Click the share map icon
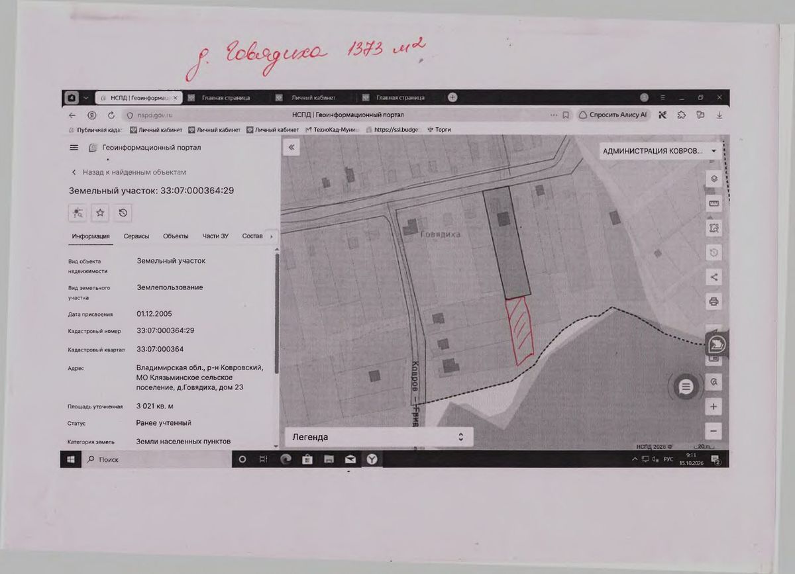This screenshot has width=795, height=574. coord(714,277)
